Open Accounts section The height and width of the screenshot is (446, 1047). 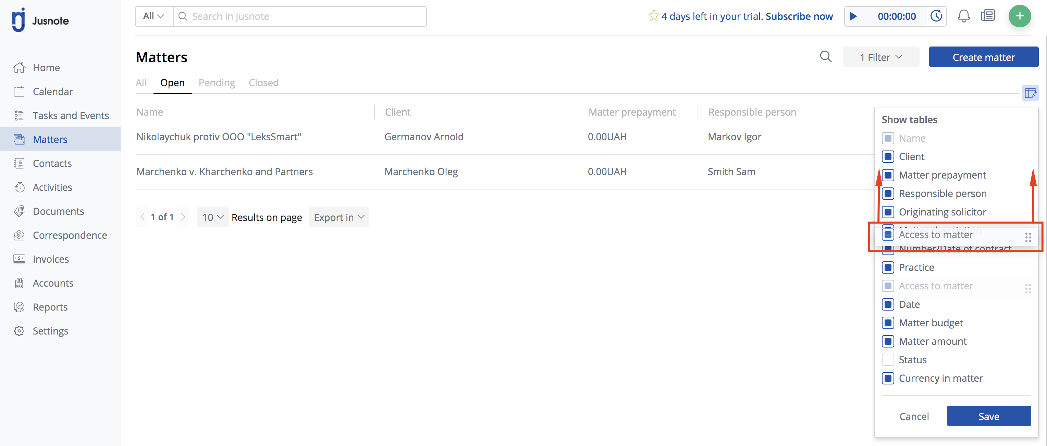tap(53, 283)
